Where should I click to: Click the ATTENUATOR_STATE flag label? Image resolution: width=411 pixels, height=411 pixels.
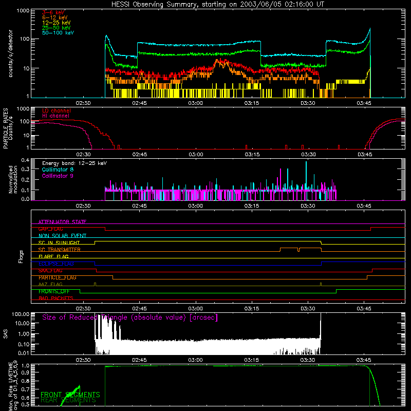tap(62, 222)
